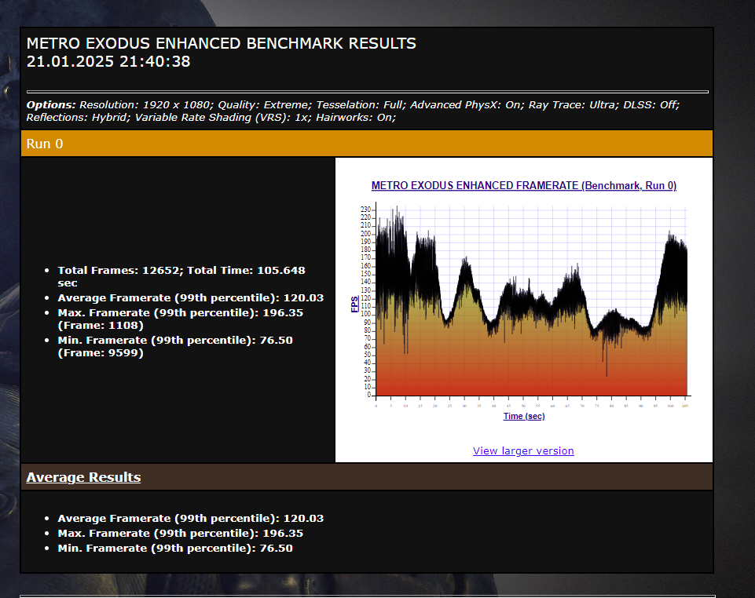Click the FPS axis label on chart

coord(355,304)
